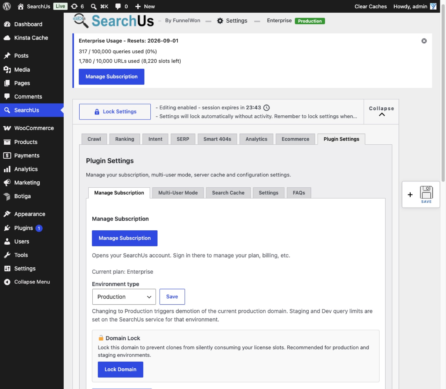Click the green Production badge
This screenshot has height=389, width=446.
310,21
